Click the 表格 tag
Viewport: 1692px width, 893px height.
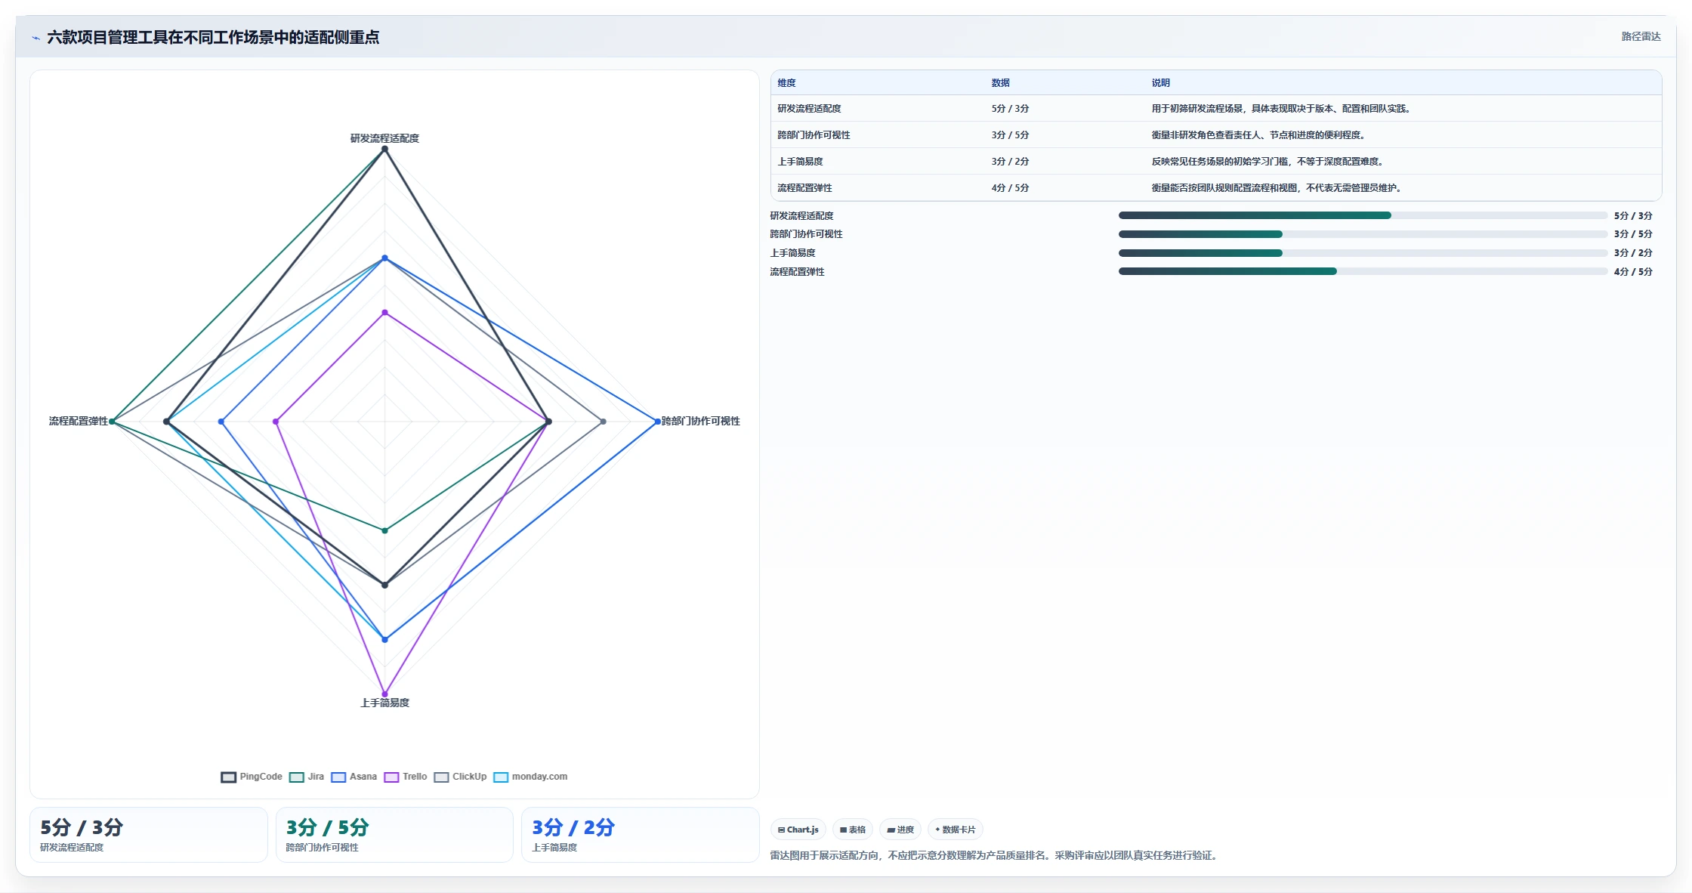coord(853,830)
